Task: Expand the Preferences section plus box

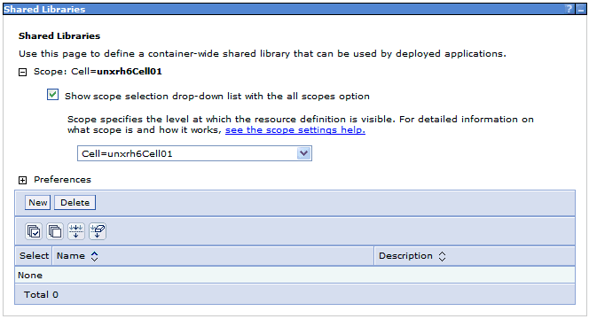Action: 22,180
